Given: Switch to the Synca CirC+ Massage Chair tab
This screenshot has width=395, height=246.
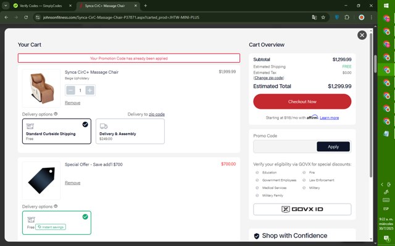Looking at the screenshot, I should pos(109,6).
